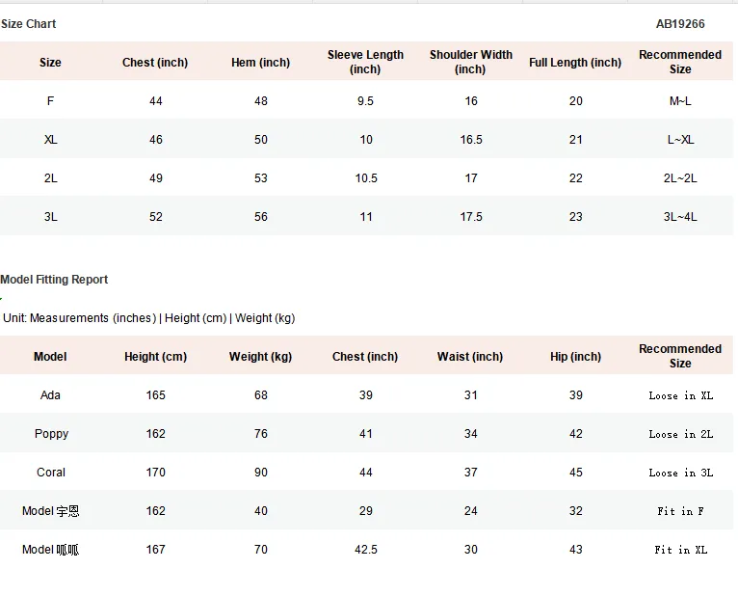Select the Poppy model row name
738x596 pixels.
[x=51, y=434]
